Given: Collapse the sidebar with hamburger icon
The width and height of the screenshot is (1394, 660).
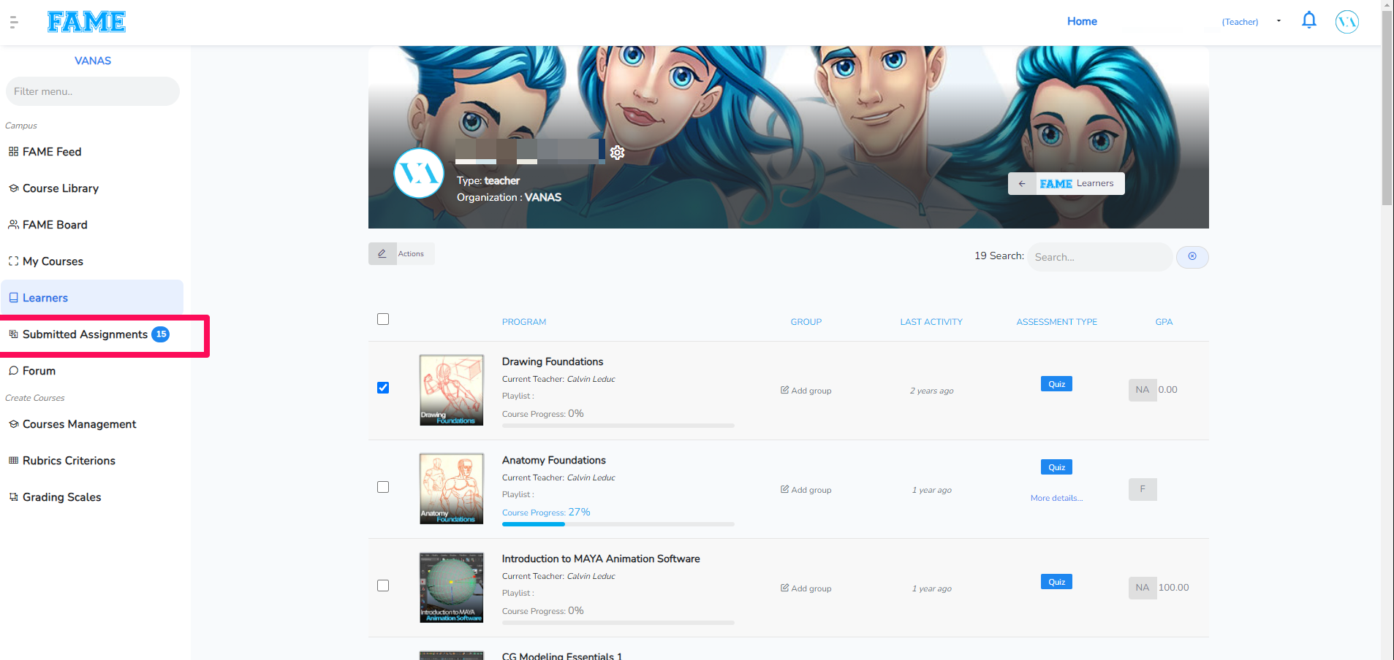Looking at the screenshot, I should coord(14,22).
